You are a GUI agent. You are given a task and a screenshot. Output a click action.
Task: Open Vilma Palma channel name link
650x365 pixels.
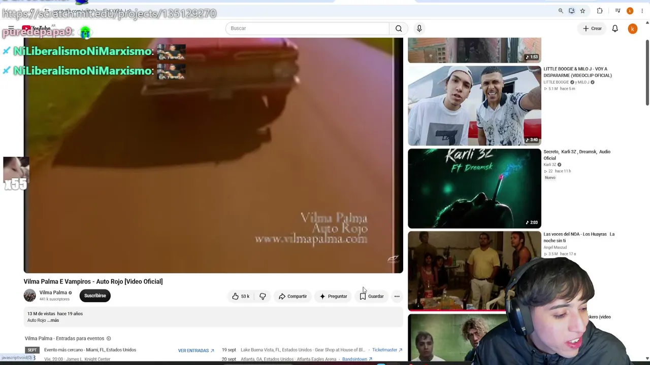click(x=53, y=293)
